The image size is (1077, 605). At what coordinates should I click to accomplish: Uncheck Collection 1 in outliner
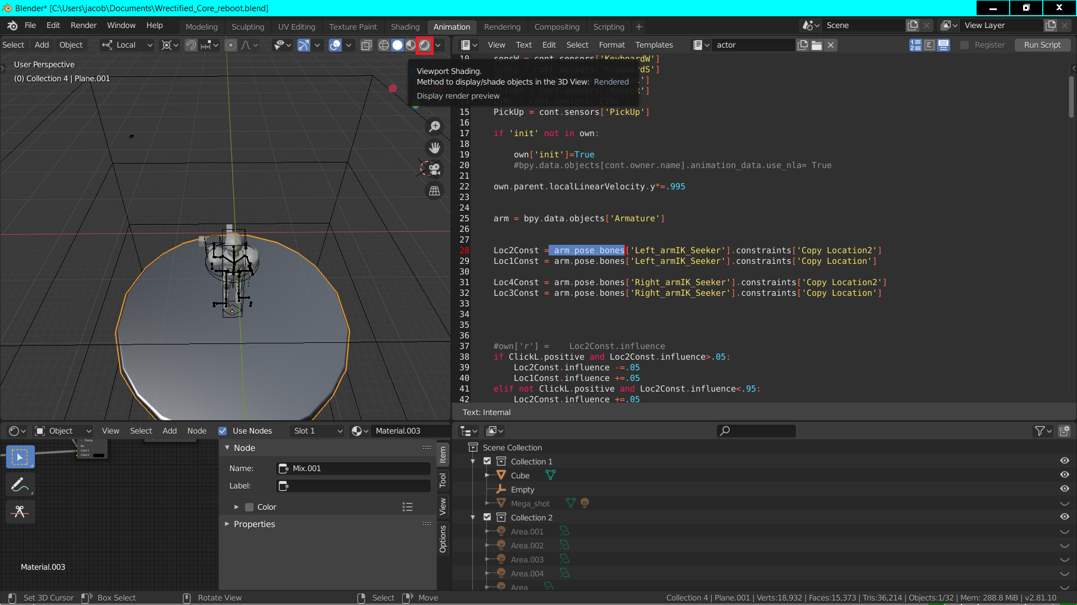(487, 462)
